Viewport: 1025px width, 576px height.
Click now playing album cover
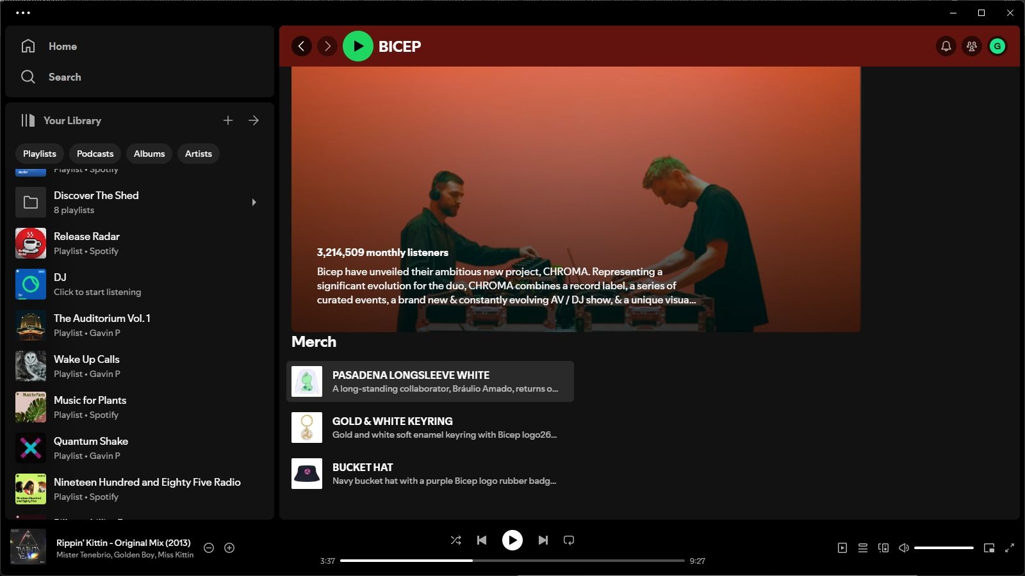28,547
